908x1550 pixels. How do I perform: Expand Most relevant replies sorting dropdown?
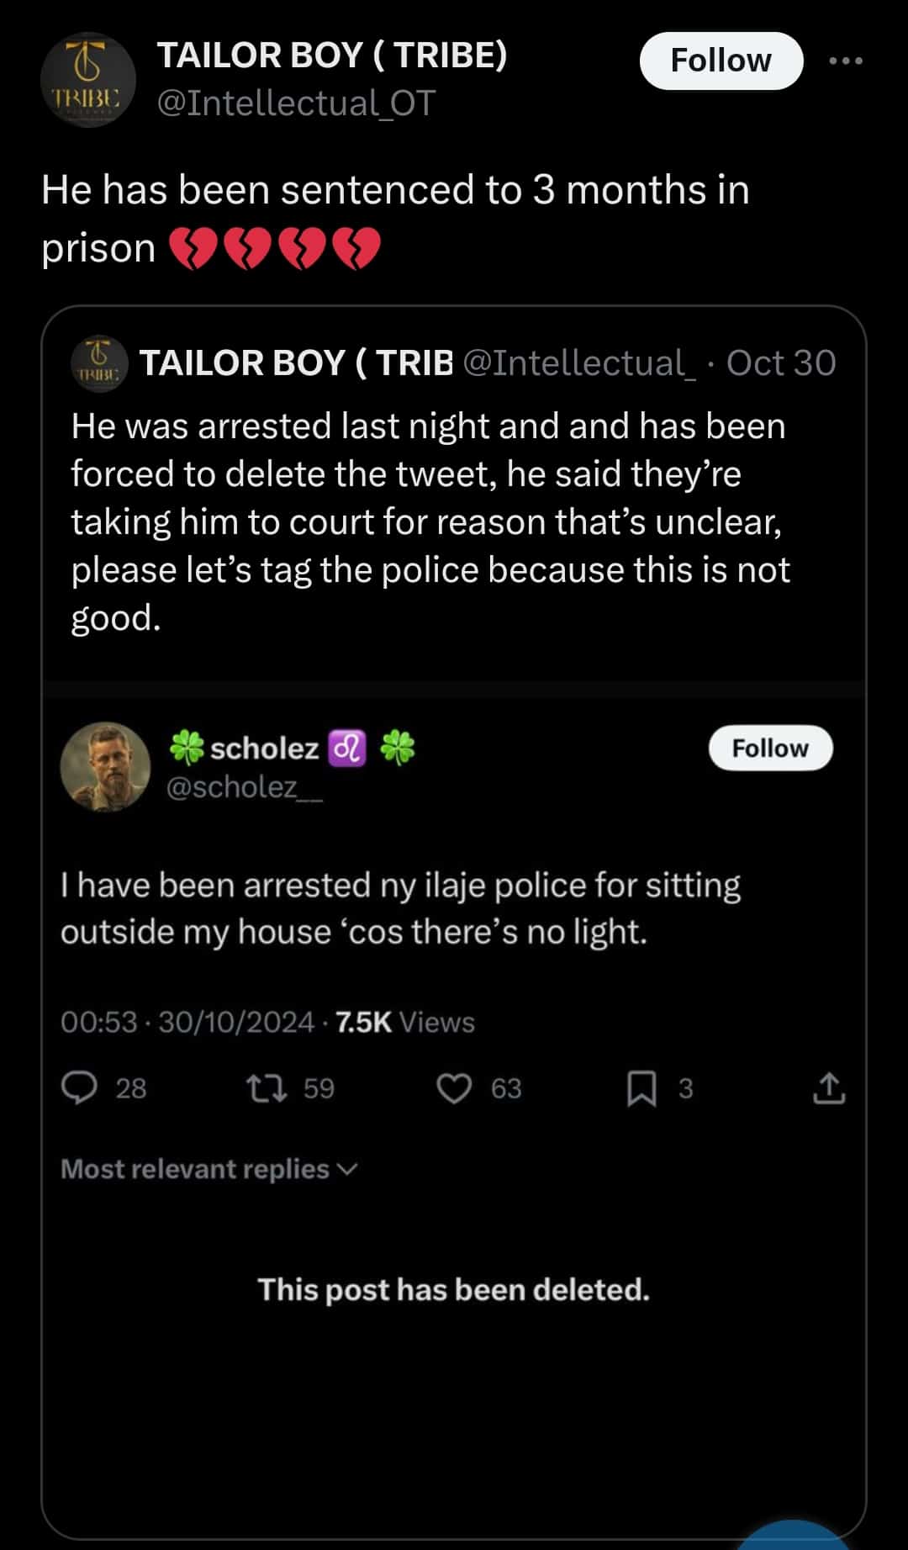[x=209, y=1169]
